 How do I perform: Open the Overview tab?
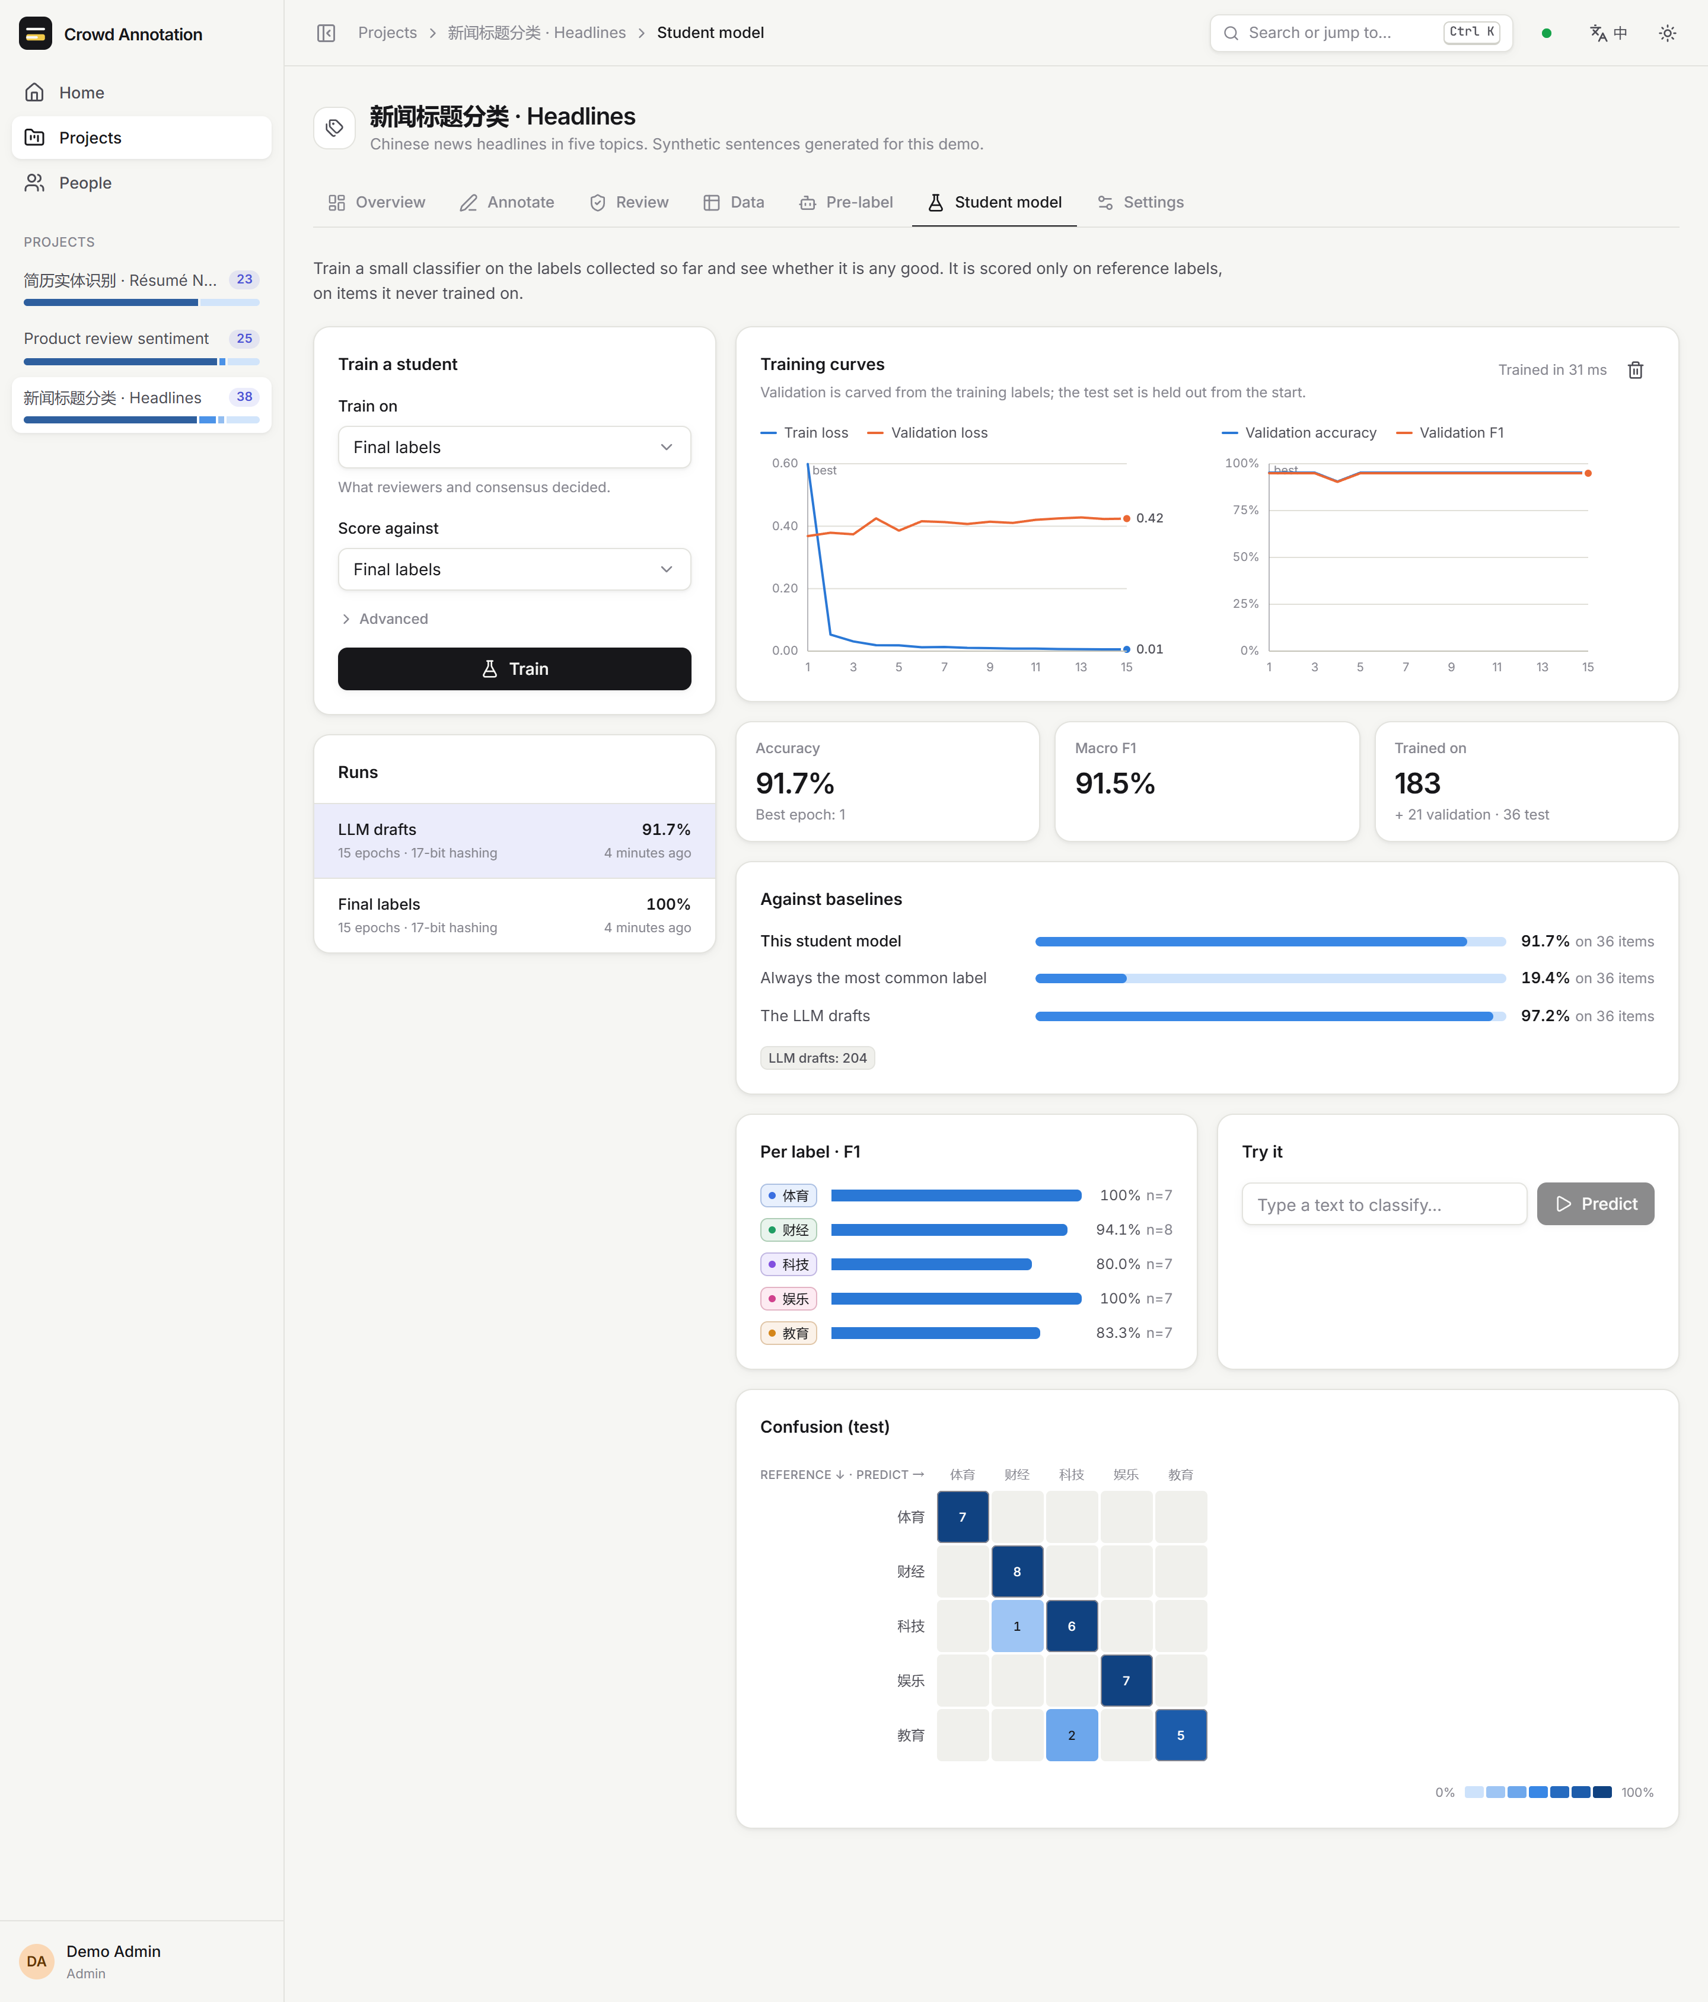(377, 203)
